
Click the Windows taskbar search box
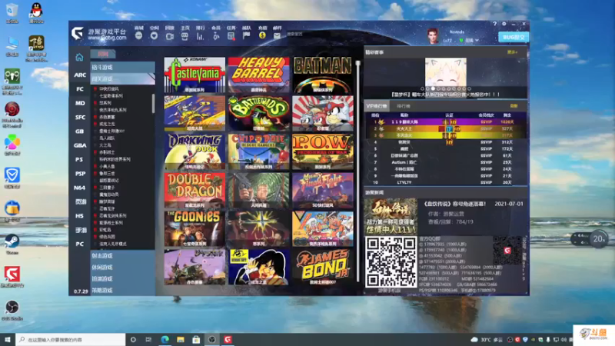pyautogui.click(x=71, y=339)
